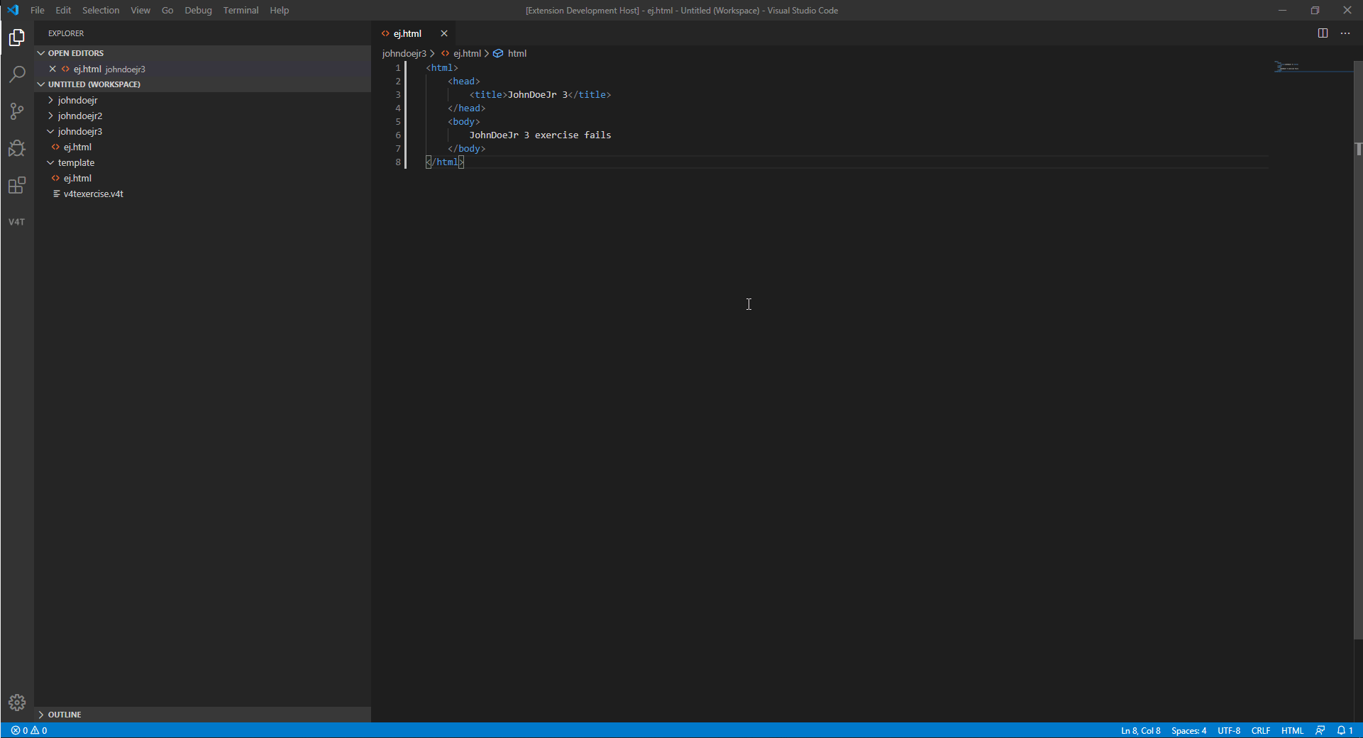Select v4texercise.v4t in the explorer
1363x738 pixels.
pyautogui.click(x=93, y=194)
